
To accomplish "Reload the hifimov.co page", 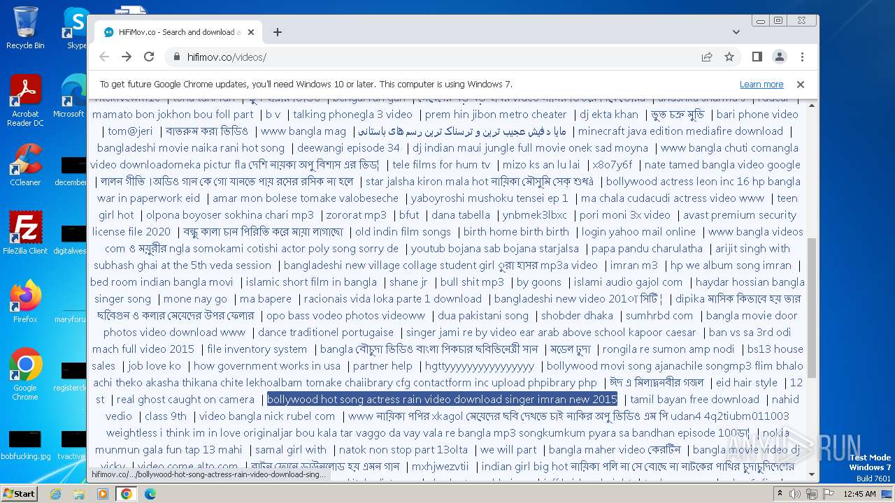I will tap(149, 57).
